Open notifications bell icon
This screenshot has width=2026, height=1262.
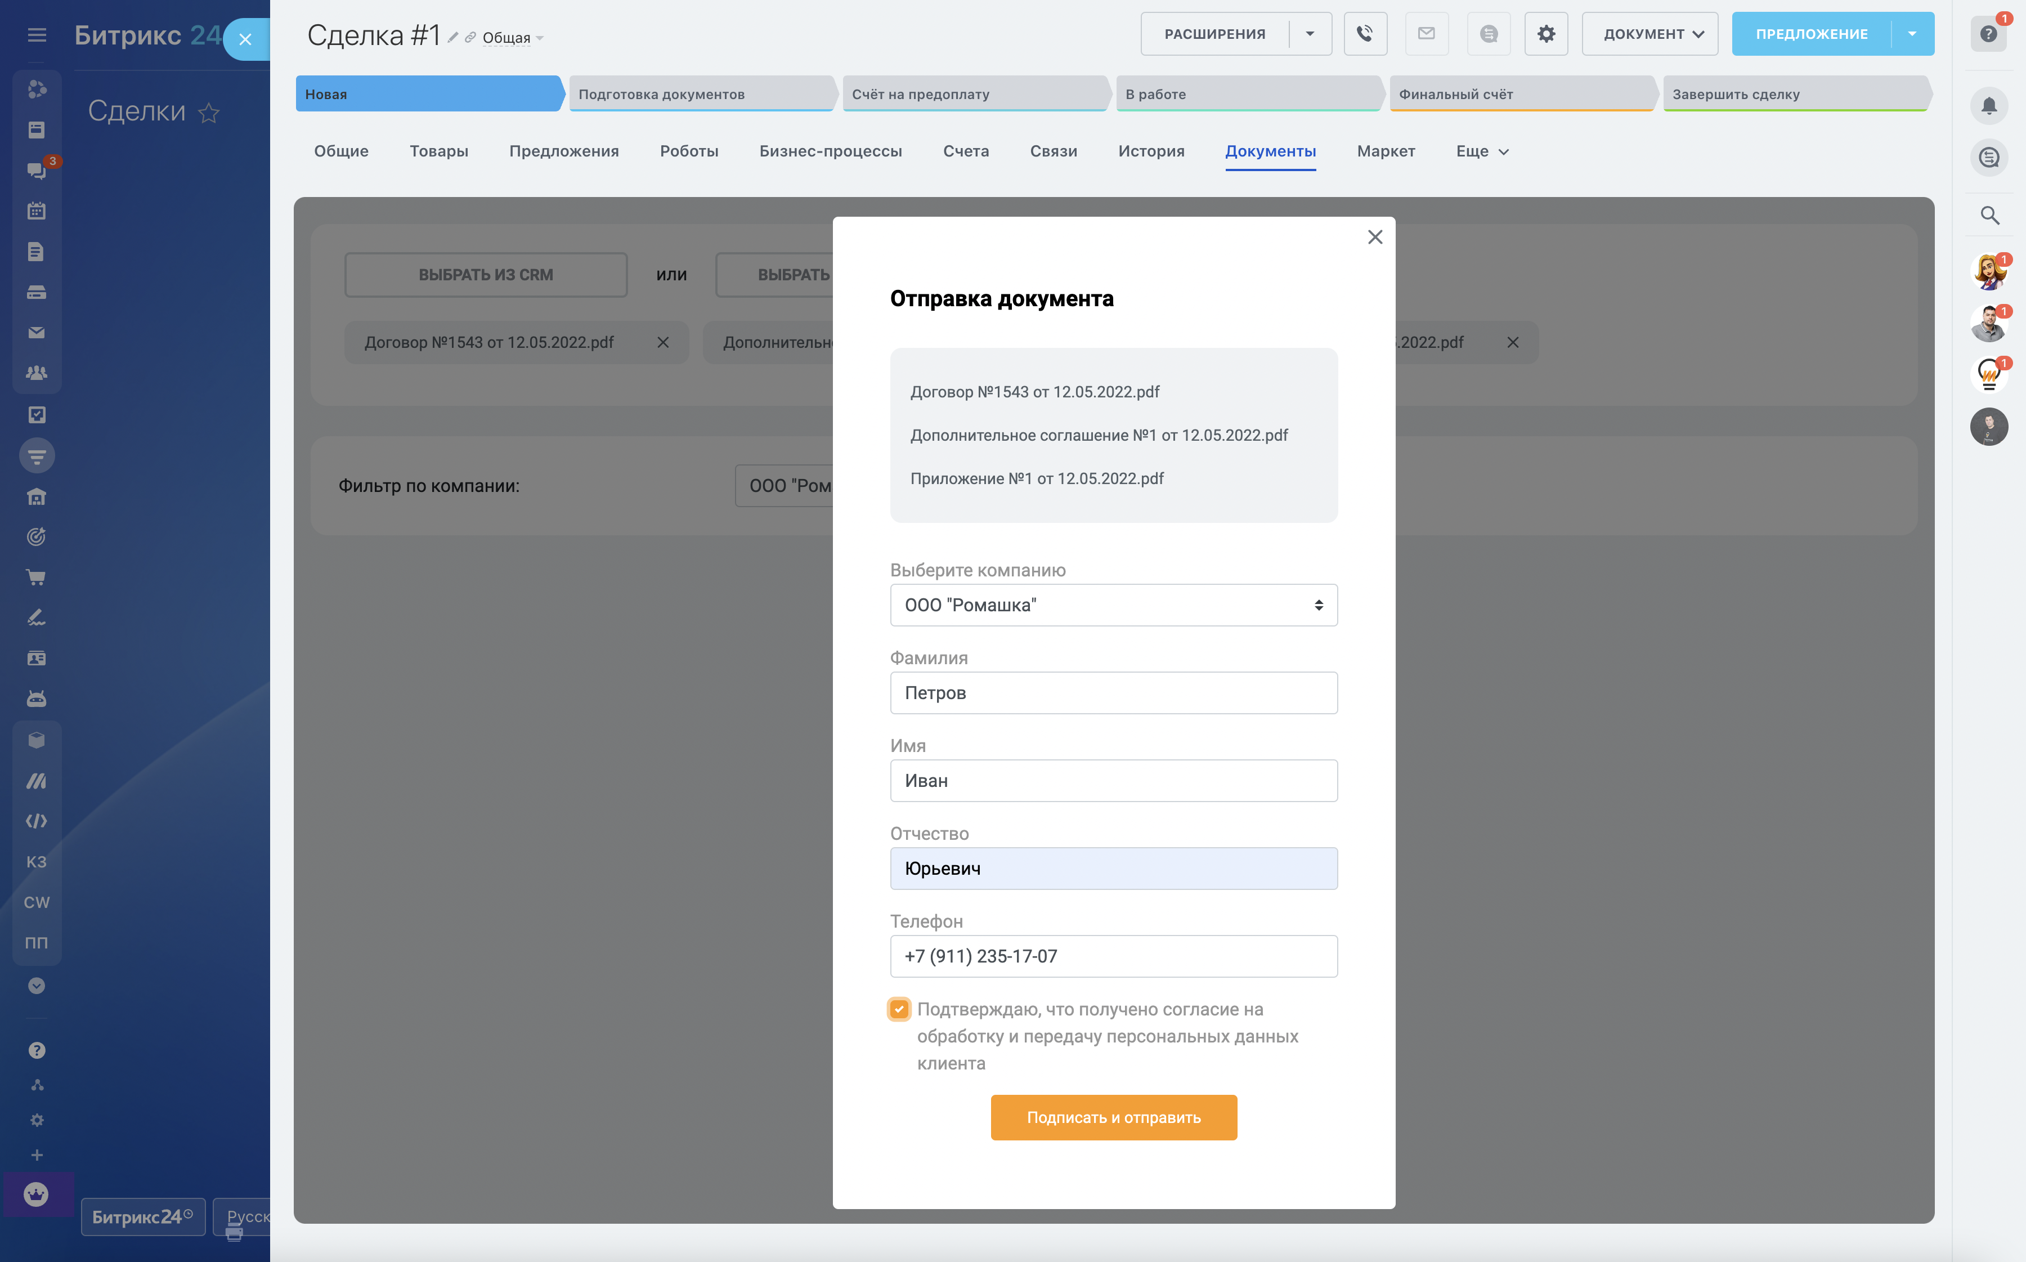pyautogui.click(x=1988, y=106)
